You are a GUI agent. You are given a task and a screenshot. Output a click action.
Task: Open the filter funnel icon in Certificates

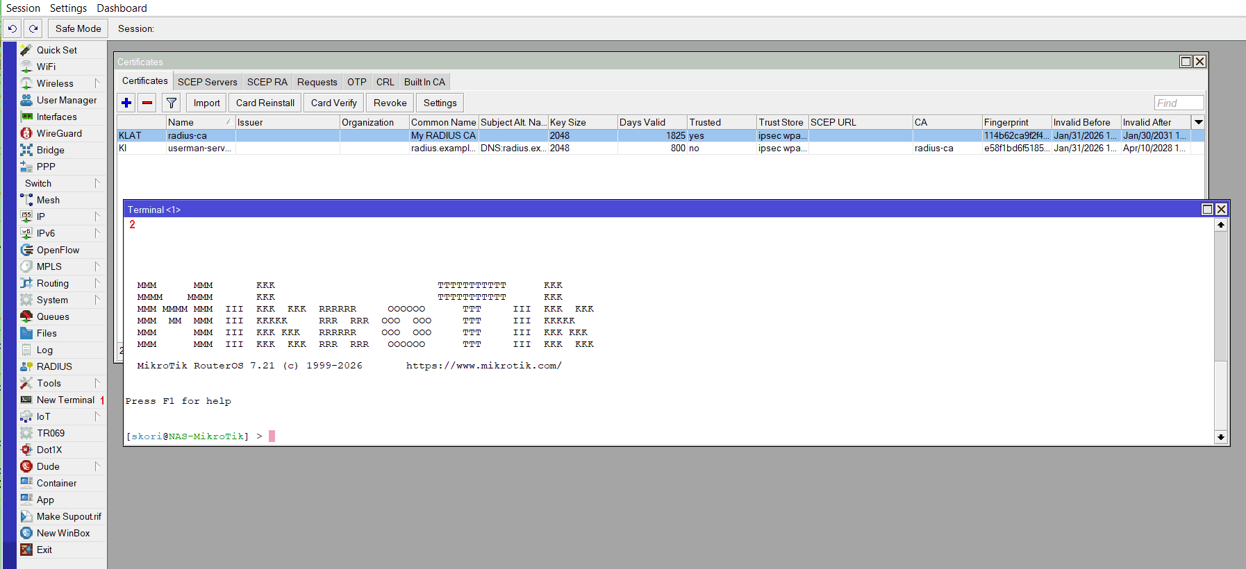tap(171, 103)
